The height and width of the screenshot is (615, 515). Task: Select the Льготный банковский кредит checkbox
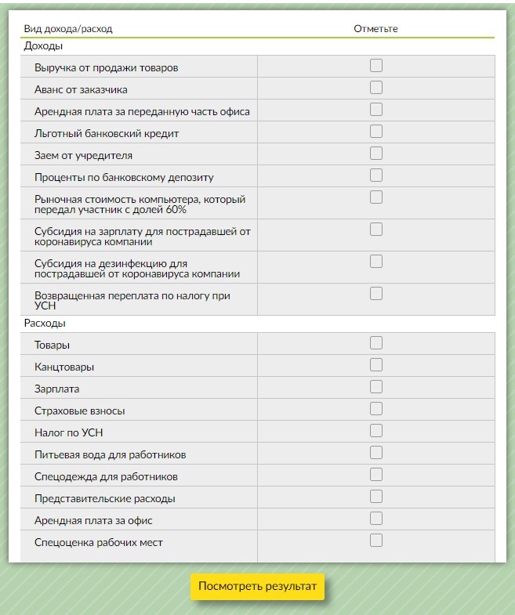pos(376,132)
